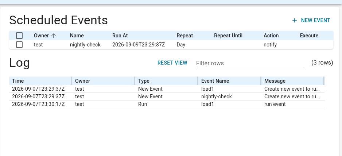Click the plus icon beside NEW EVENT
Screen dimensions: 342x156
[295, 20]
